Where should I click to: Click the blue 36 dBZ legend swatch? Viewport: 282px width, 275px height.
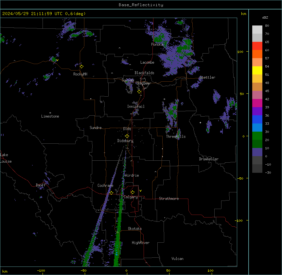[257, 119]
